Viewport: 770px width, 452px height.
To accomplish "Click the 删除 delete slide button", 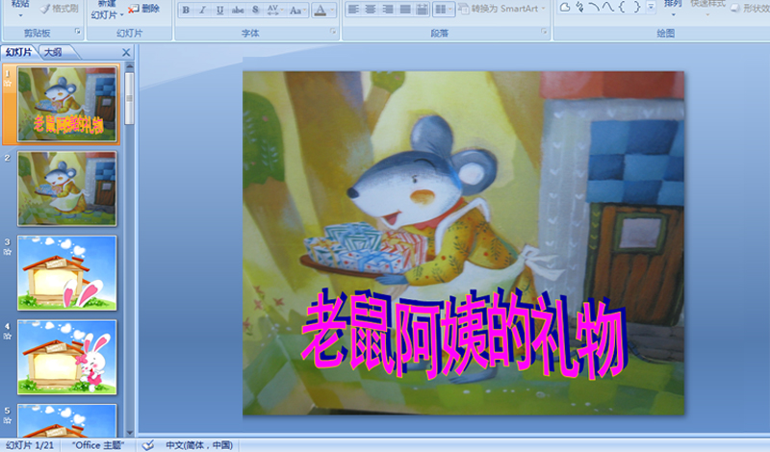I will [x=143, y=9].
